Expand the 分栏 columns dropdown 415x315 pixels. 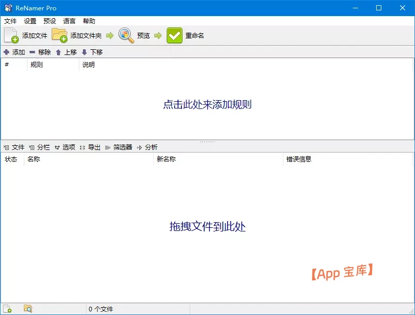(39, 147)
